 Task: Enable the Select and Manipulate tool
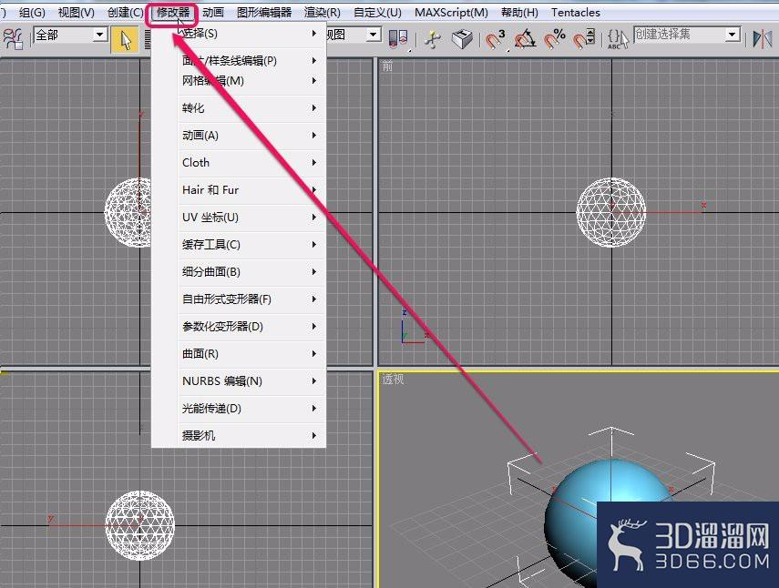pyautogui.click(x=432, y=39)
